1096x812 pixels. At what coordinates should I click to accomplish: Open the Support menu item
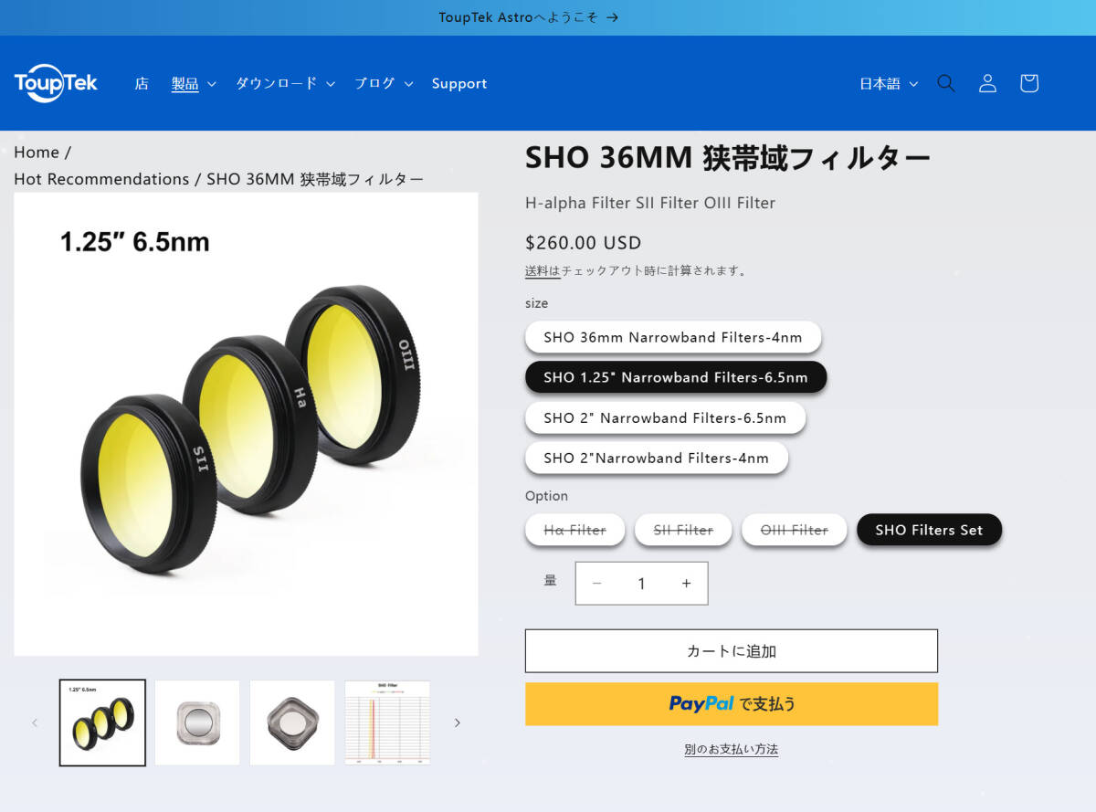(x=459, y=83)
